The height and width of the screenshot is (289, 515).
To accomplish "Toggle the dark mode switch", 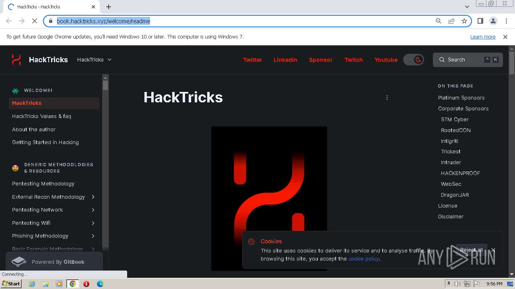I will pos(414,60).
